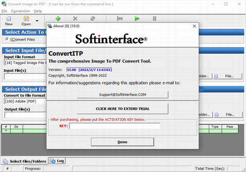The width and height of the screenshot is (246, 172).
Task: Click the green plus add icon
Action: [58, 19]
